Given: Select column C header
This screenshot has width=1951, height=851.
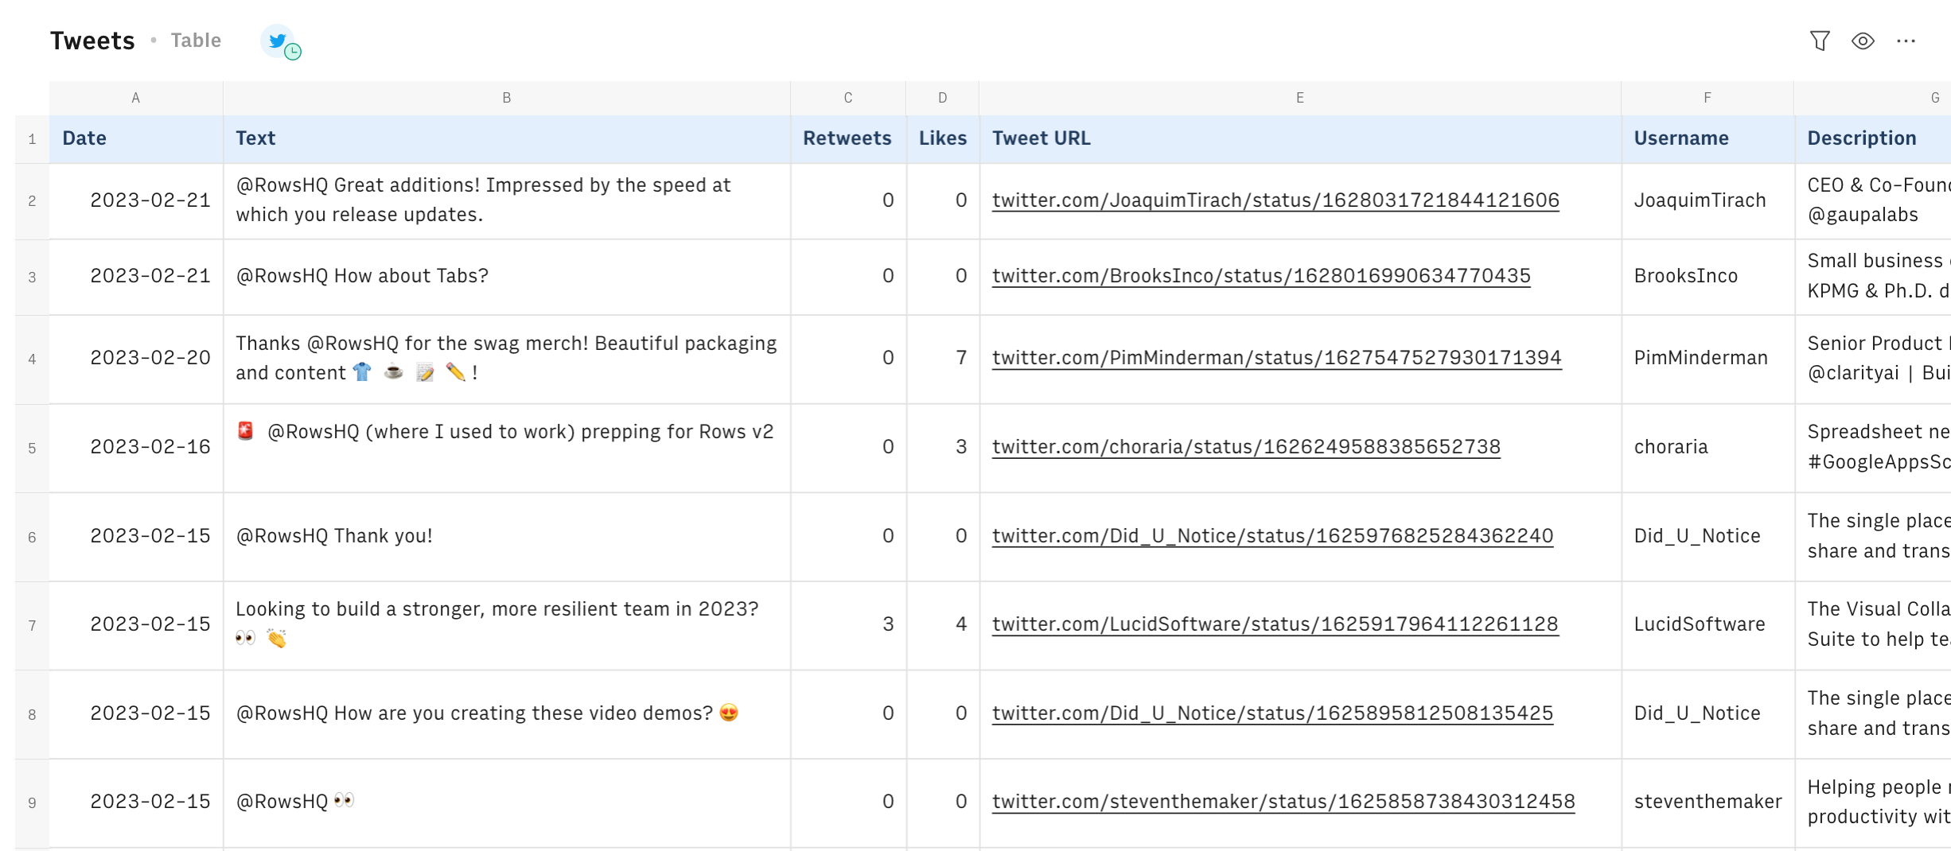Looking at the screenshot, I should 848,98.
